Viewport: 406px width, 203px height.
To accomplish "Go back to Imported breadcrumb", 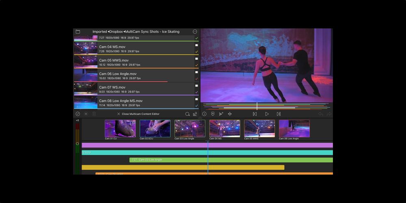I will [99, 32].
